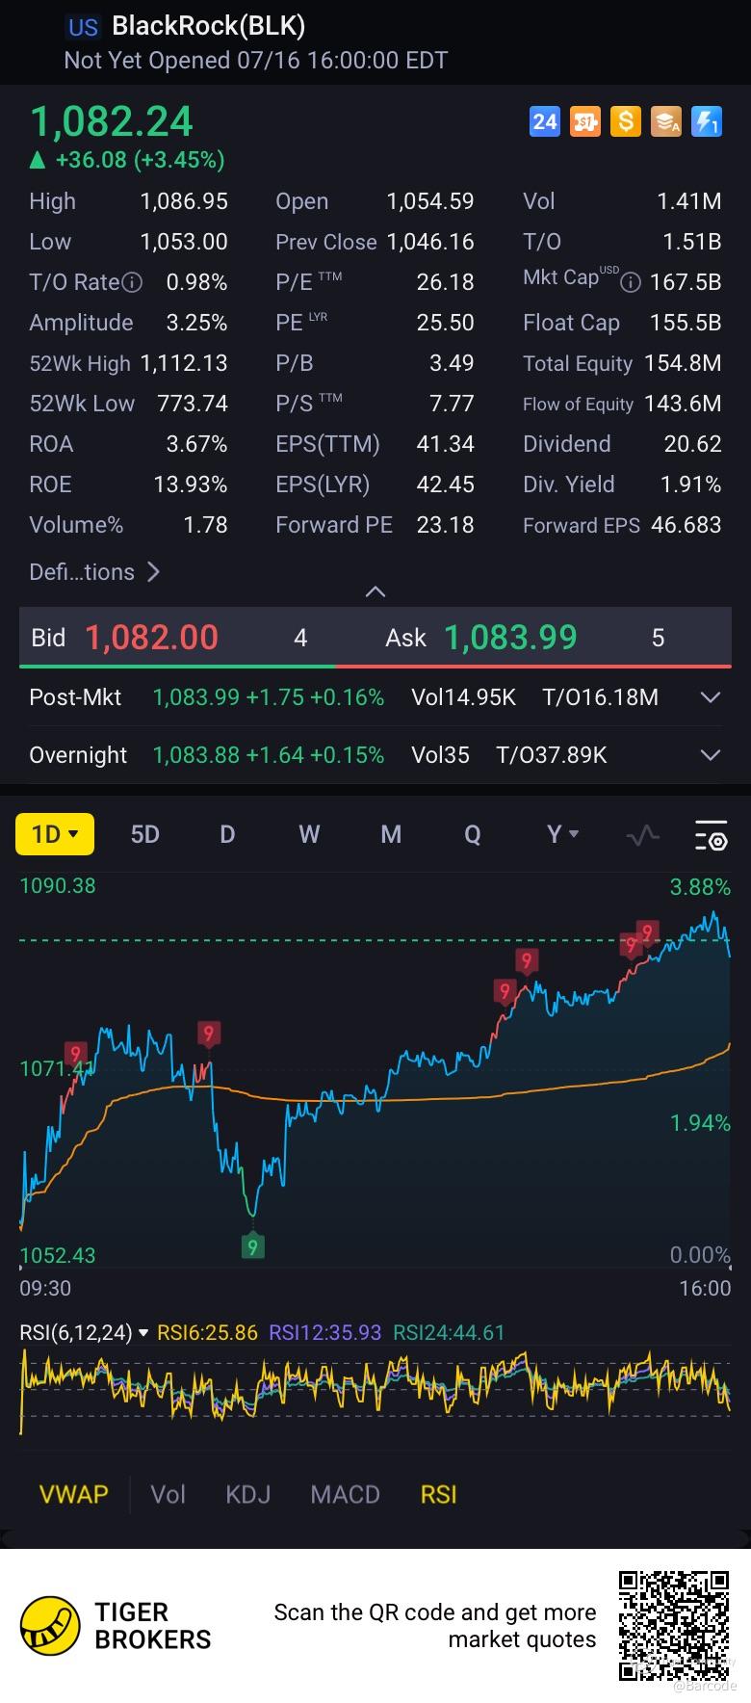
Task: Tap the Forward EPS value 46.683
Action: [x=686, y=525]
